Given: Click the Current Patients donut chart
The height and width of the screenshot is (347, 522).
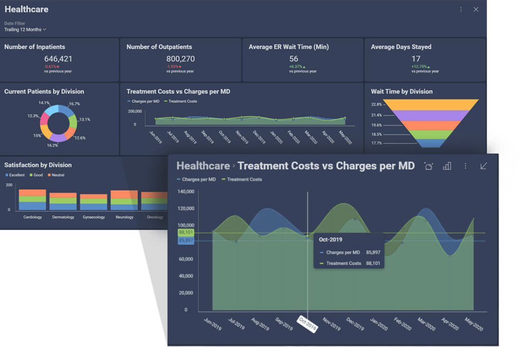Looking at the screenshot, I should pyautogui.click(x=59, y=123).
